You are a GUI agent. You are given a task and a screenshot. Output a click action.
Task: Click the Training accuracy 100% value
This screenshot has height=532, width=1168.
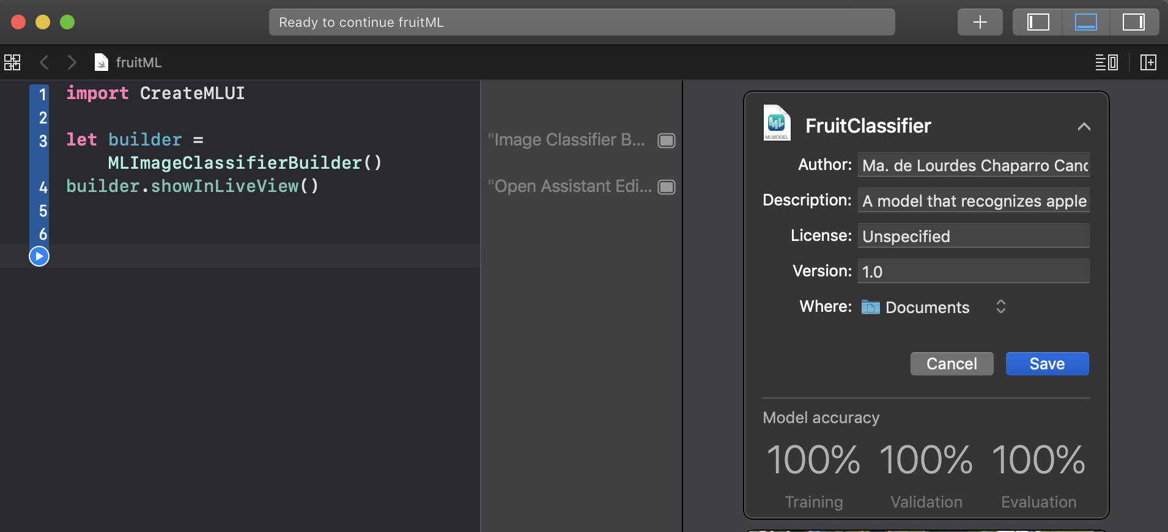coord(813,460)
